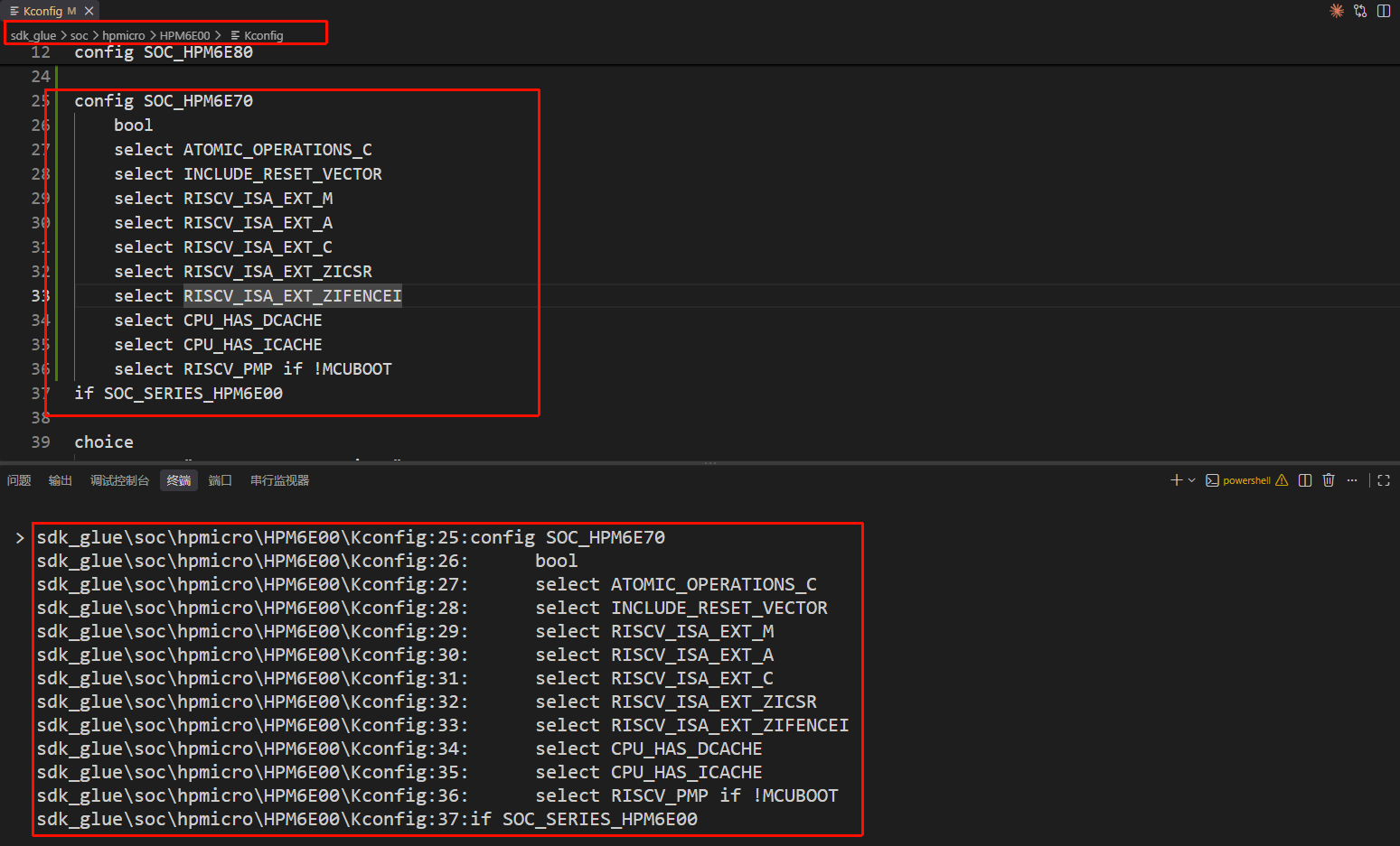1400x846 pixels.
Task: Select the powershell terminal indicator
Action: (1238, 480)
